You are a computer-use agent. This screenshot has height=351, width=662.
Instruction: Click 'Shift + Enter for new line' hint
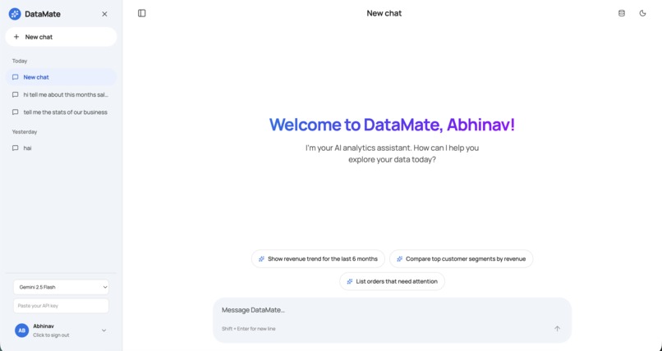click(249, 329)
